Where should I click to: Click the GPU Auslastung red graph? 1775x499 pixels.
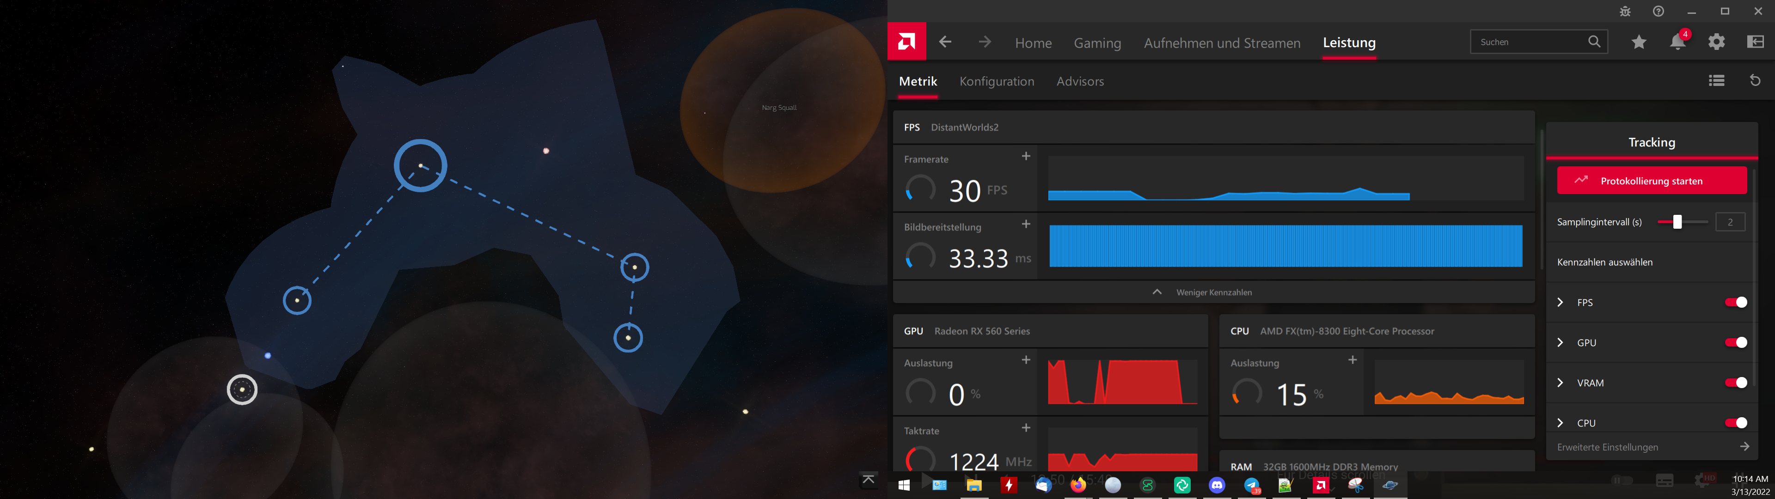(1122, 381)
